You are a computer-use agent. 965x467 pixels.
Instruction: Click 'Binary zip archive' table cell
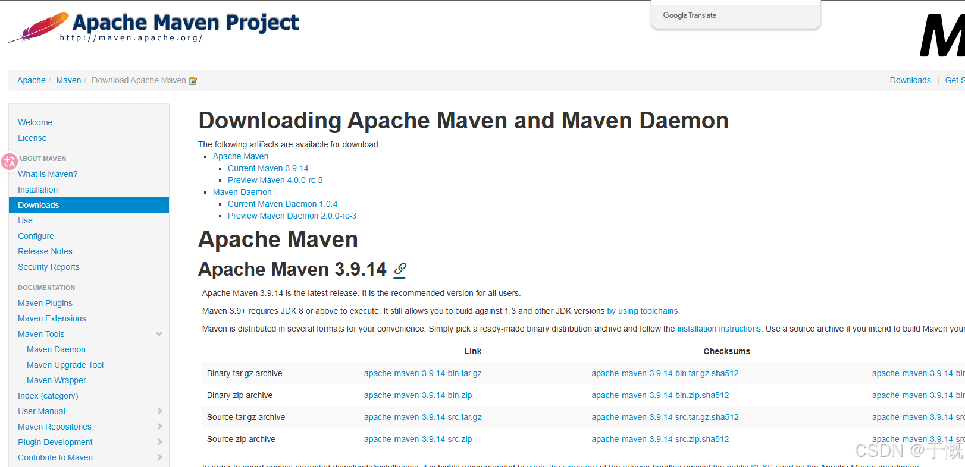click(240, 395)
